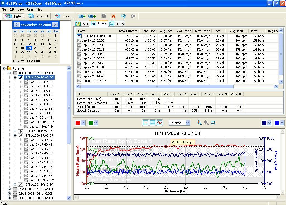This screenshot has height=205, width=286.
Task: Collapse the 19/11/2008 19:42:09 activity node
Action: click(x=15, y=135)
